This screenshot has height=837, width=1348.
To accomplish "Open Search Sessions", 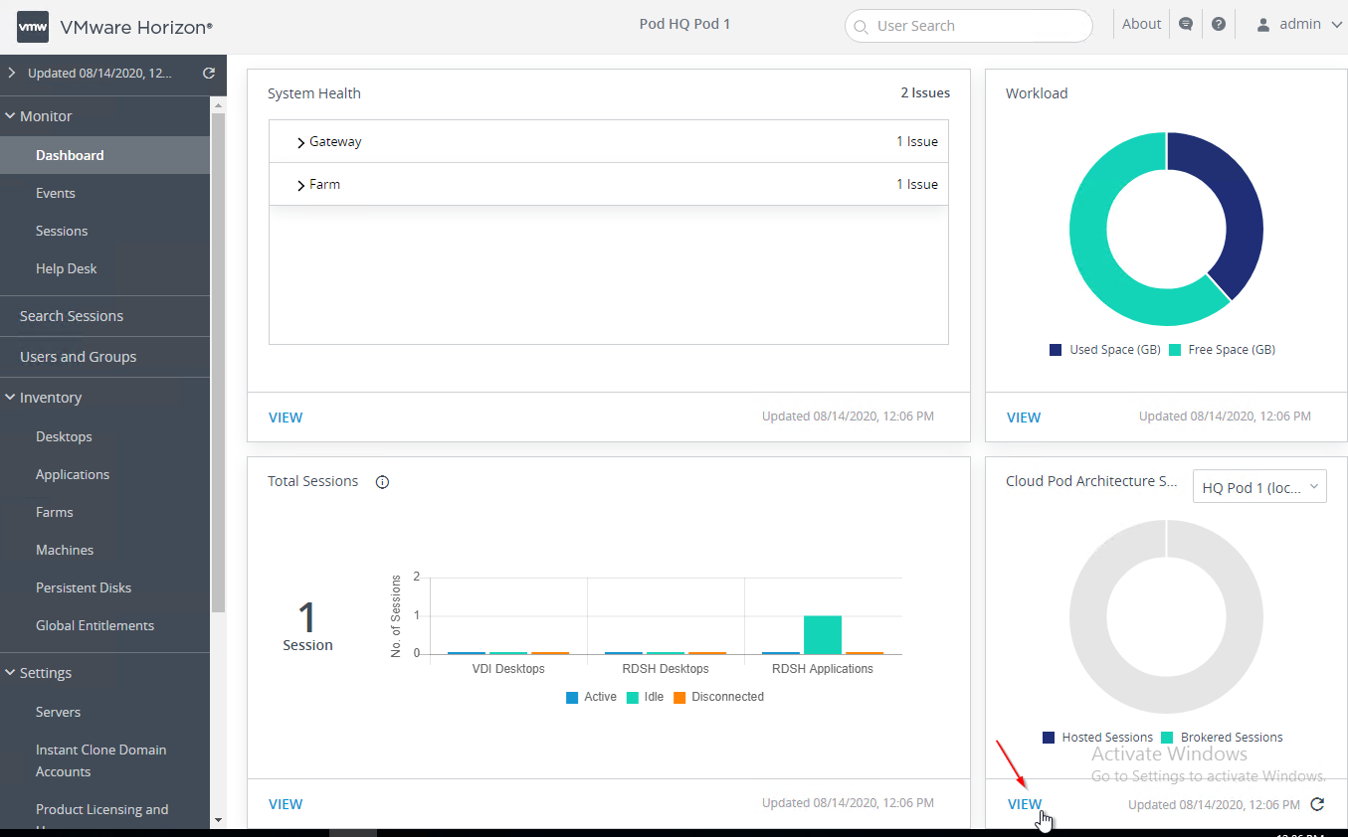I will point(72,316).
